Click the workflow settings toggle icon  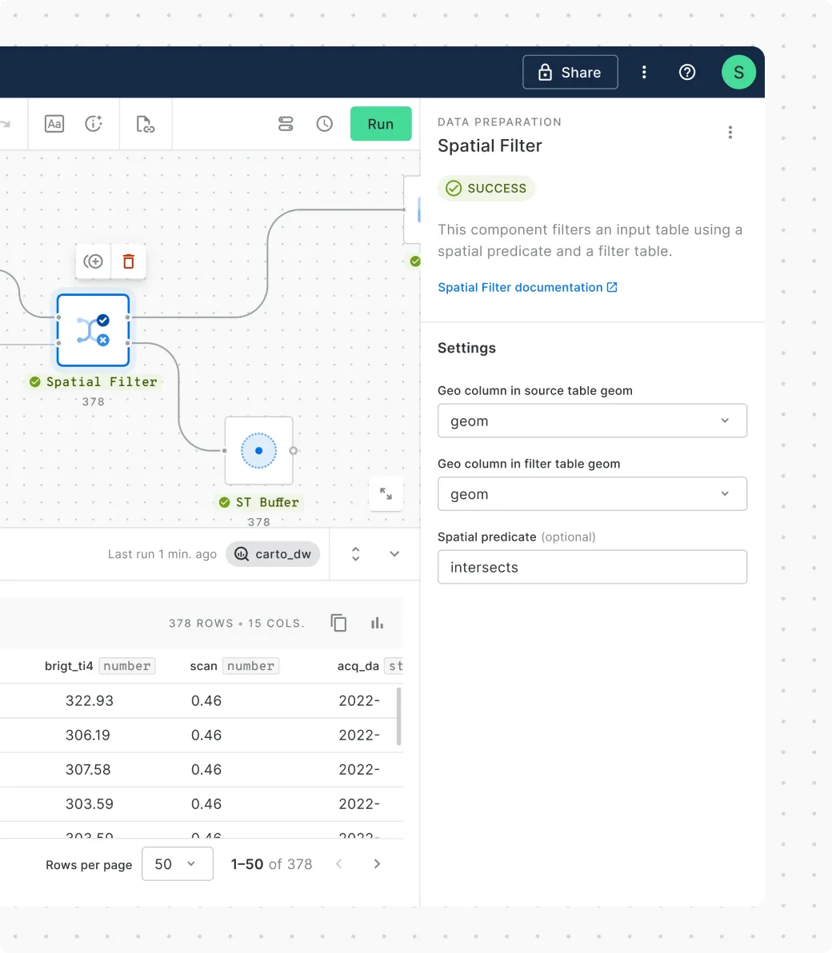pos(286,124)
